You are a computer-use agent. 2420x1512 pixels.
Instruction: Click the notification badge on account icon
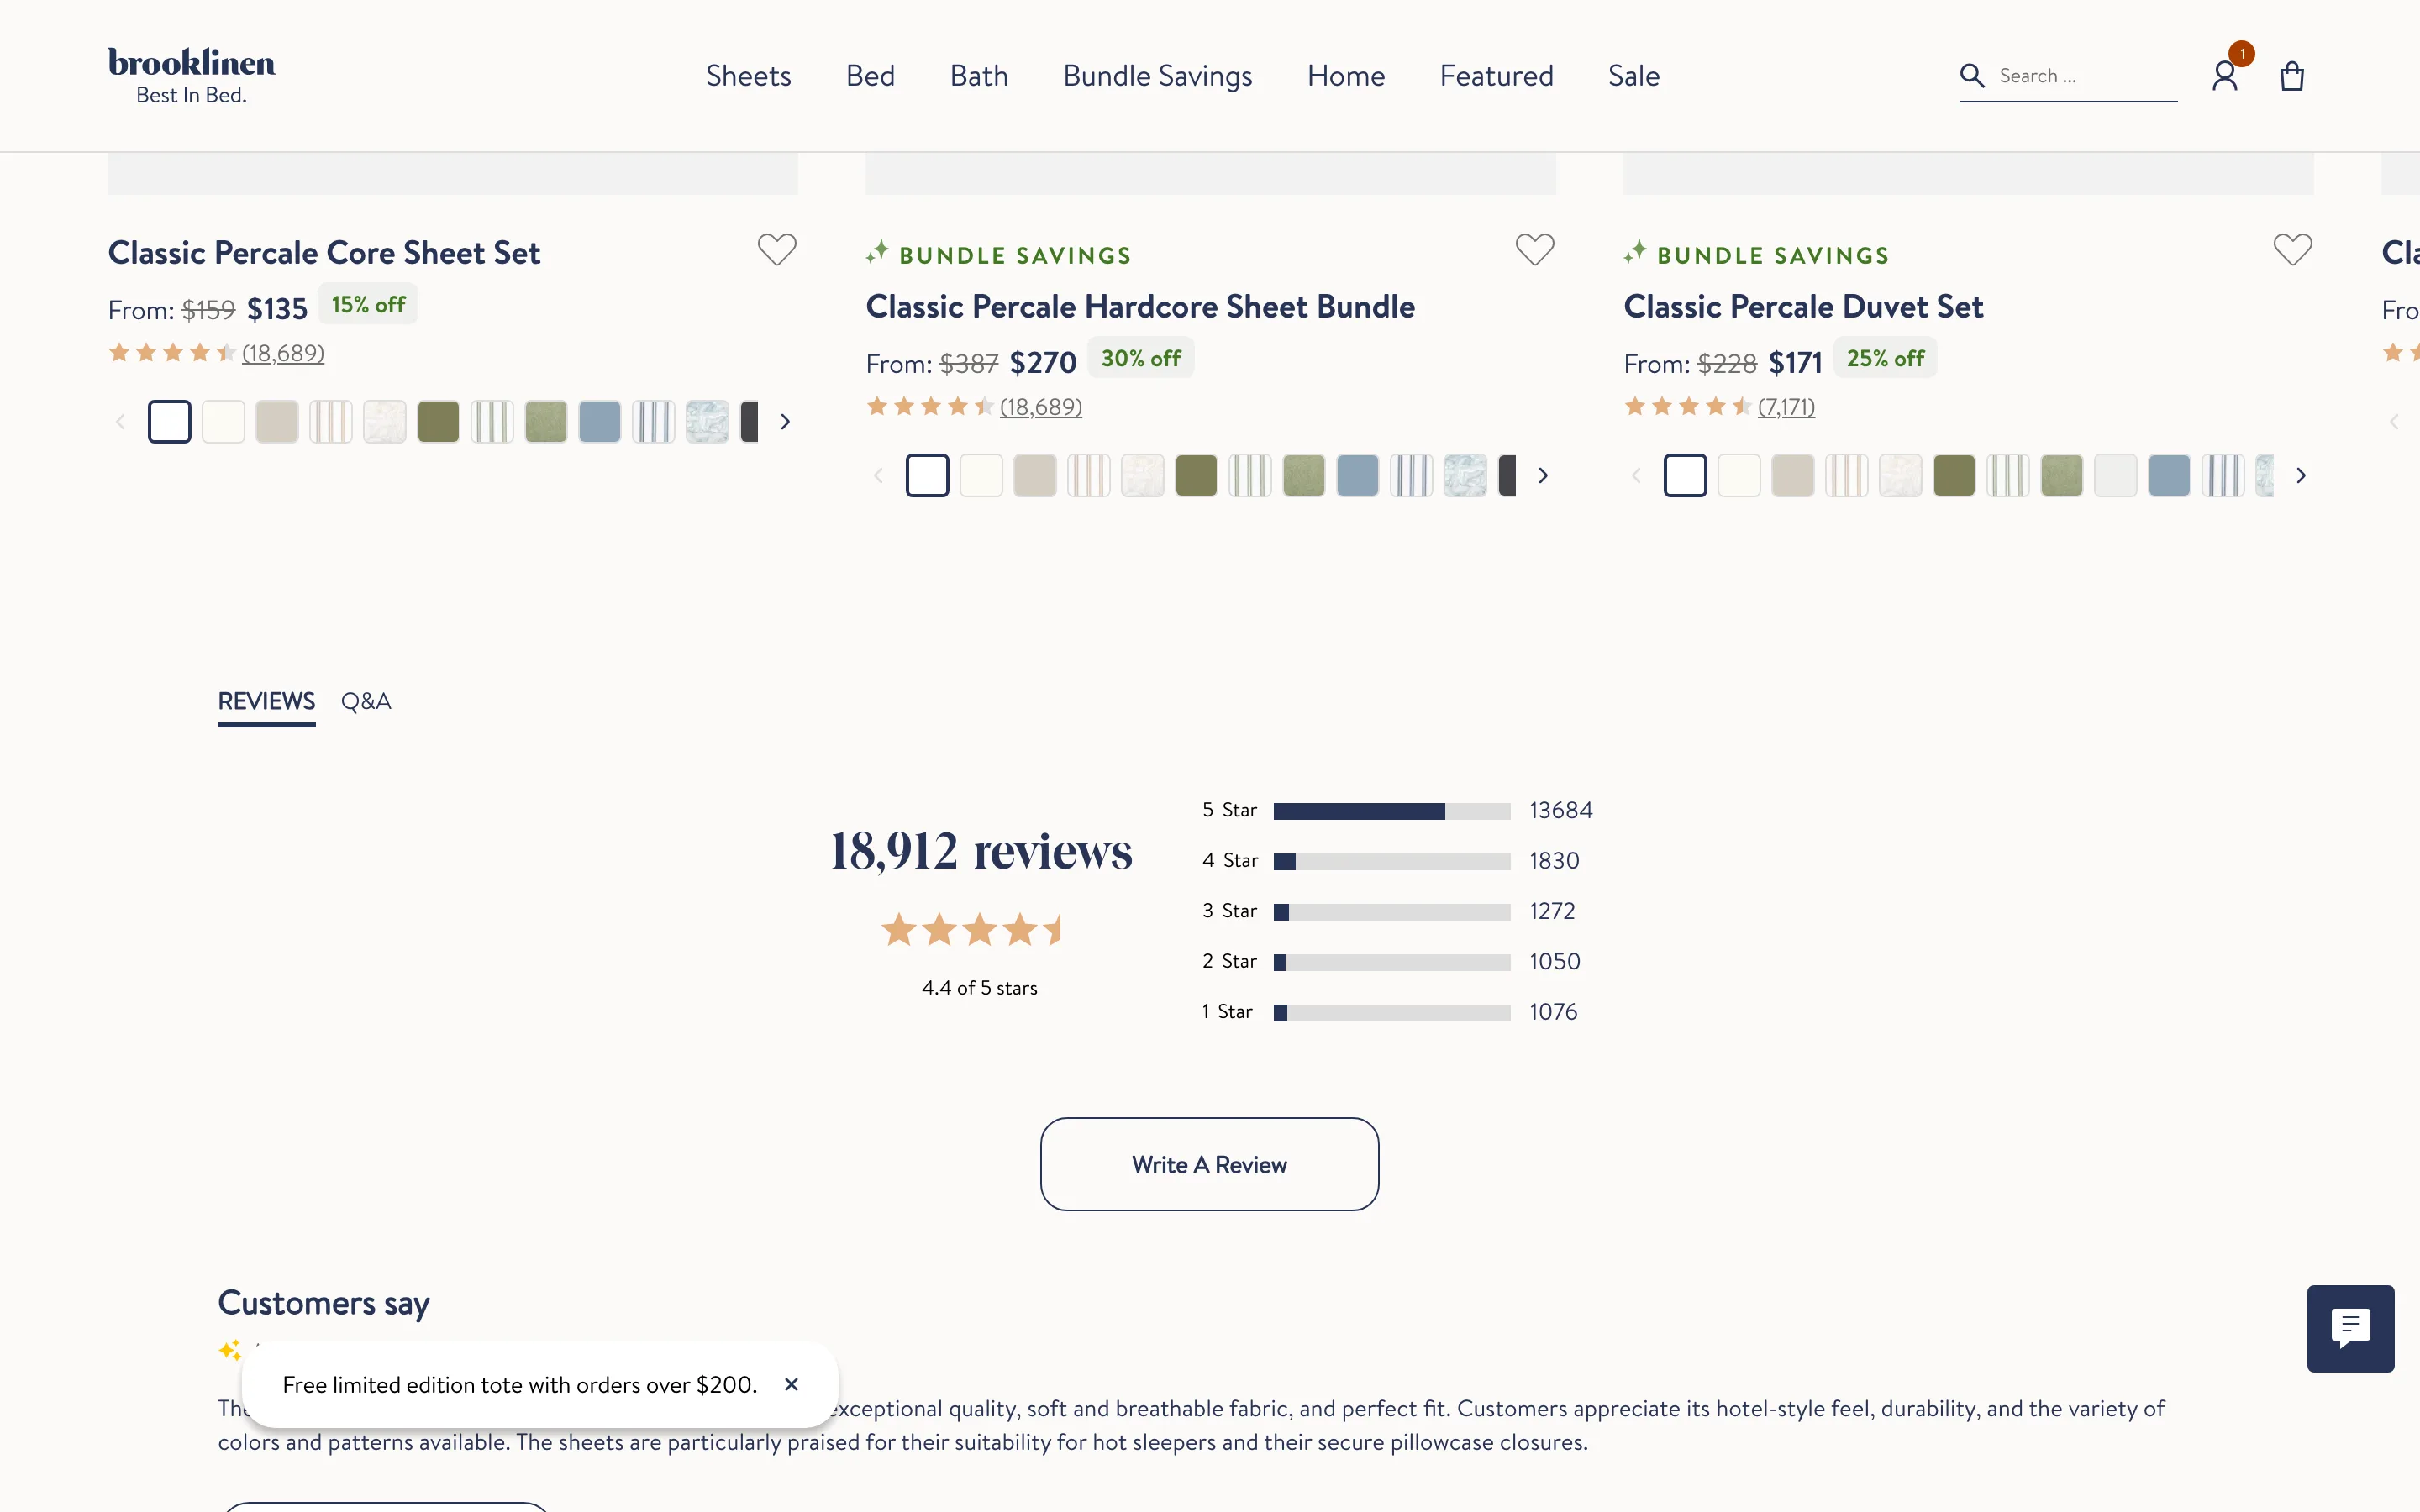point(2242,53)
